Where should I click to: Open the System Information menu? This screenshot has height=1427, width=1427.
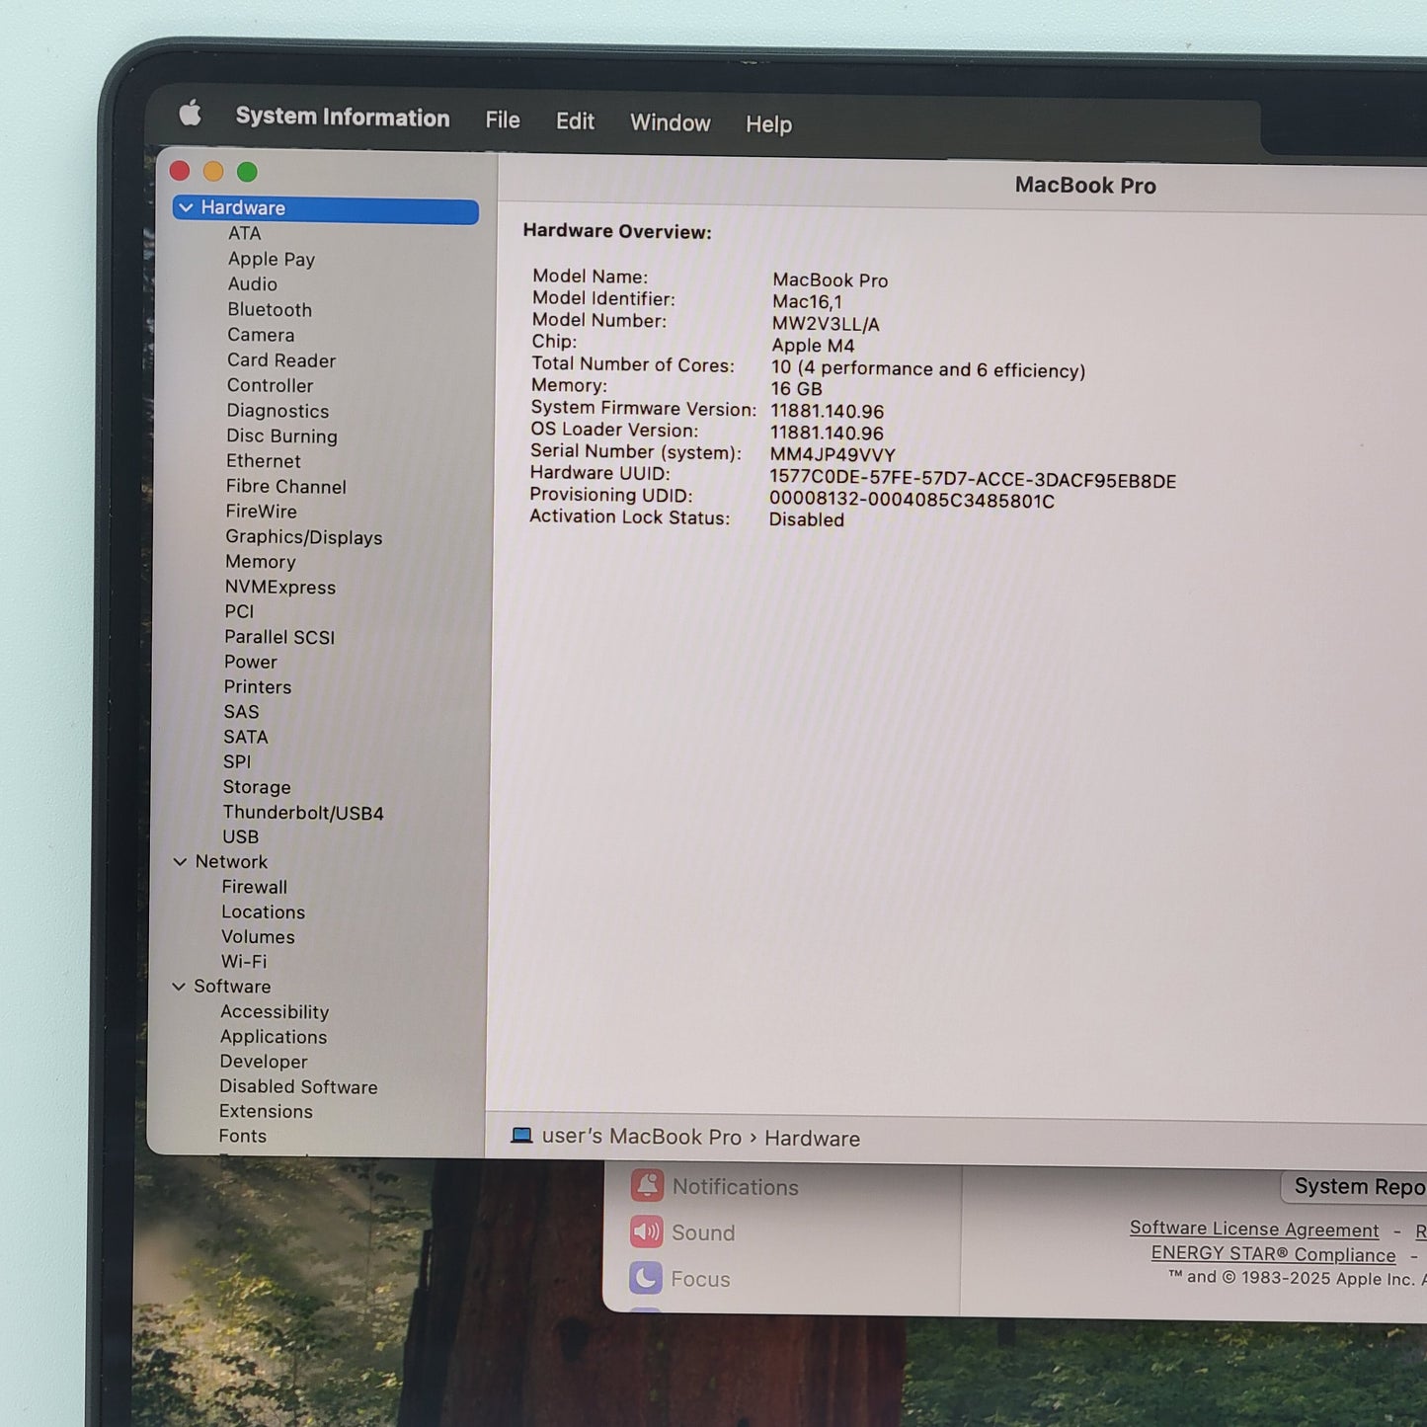click(343, 117)
